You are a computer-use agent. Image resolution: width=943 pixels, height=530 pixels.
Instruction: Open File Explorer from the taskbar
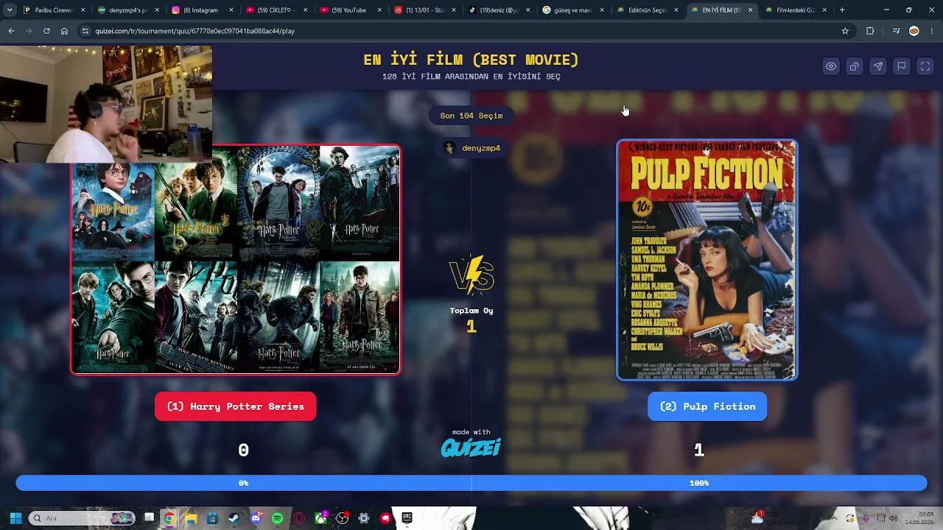click(191, 518)
